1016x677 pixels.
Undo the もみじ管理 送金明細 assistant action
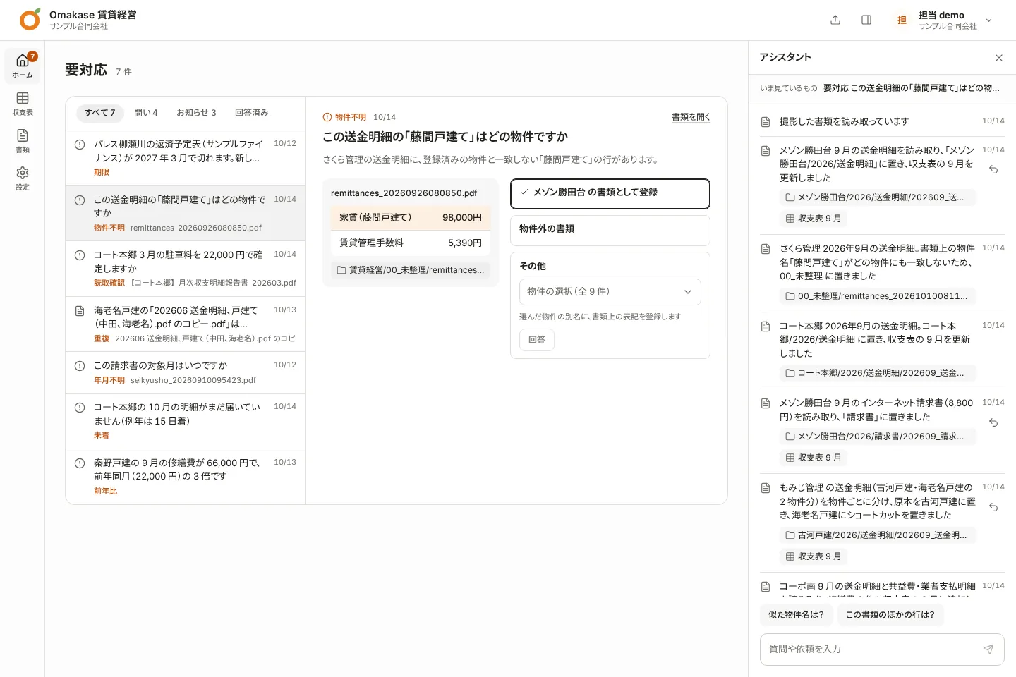pos(993,507)
